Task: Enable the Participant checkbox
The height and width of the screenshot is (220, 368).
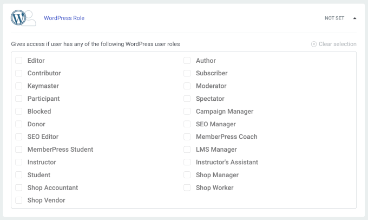Action: [x=19, y=99]
